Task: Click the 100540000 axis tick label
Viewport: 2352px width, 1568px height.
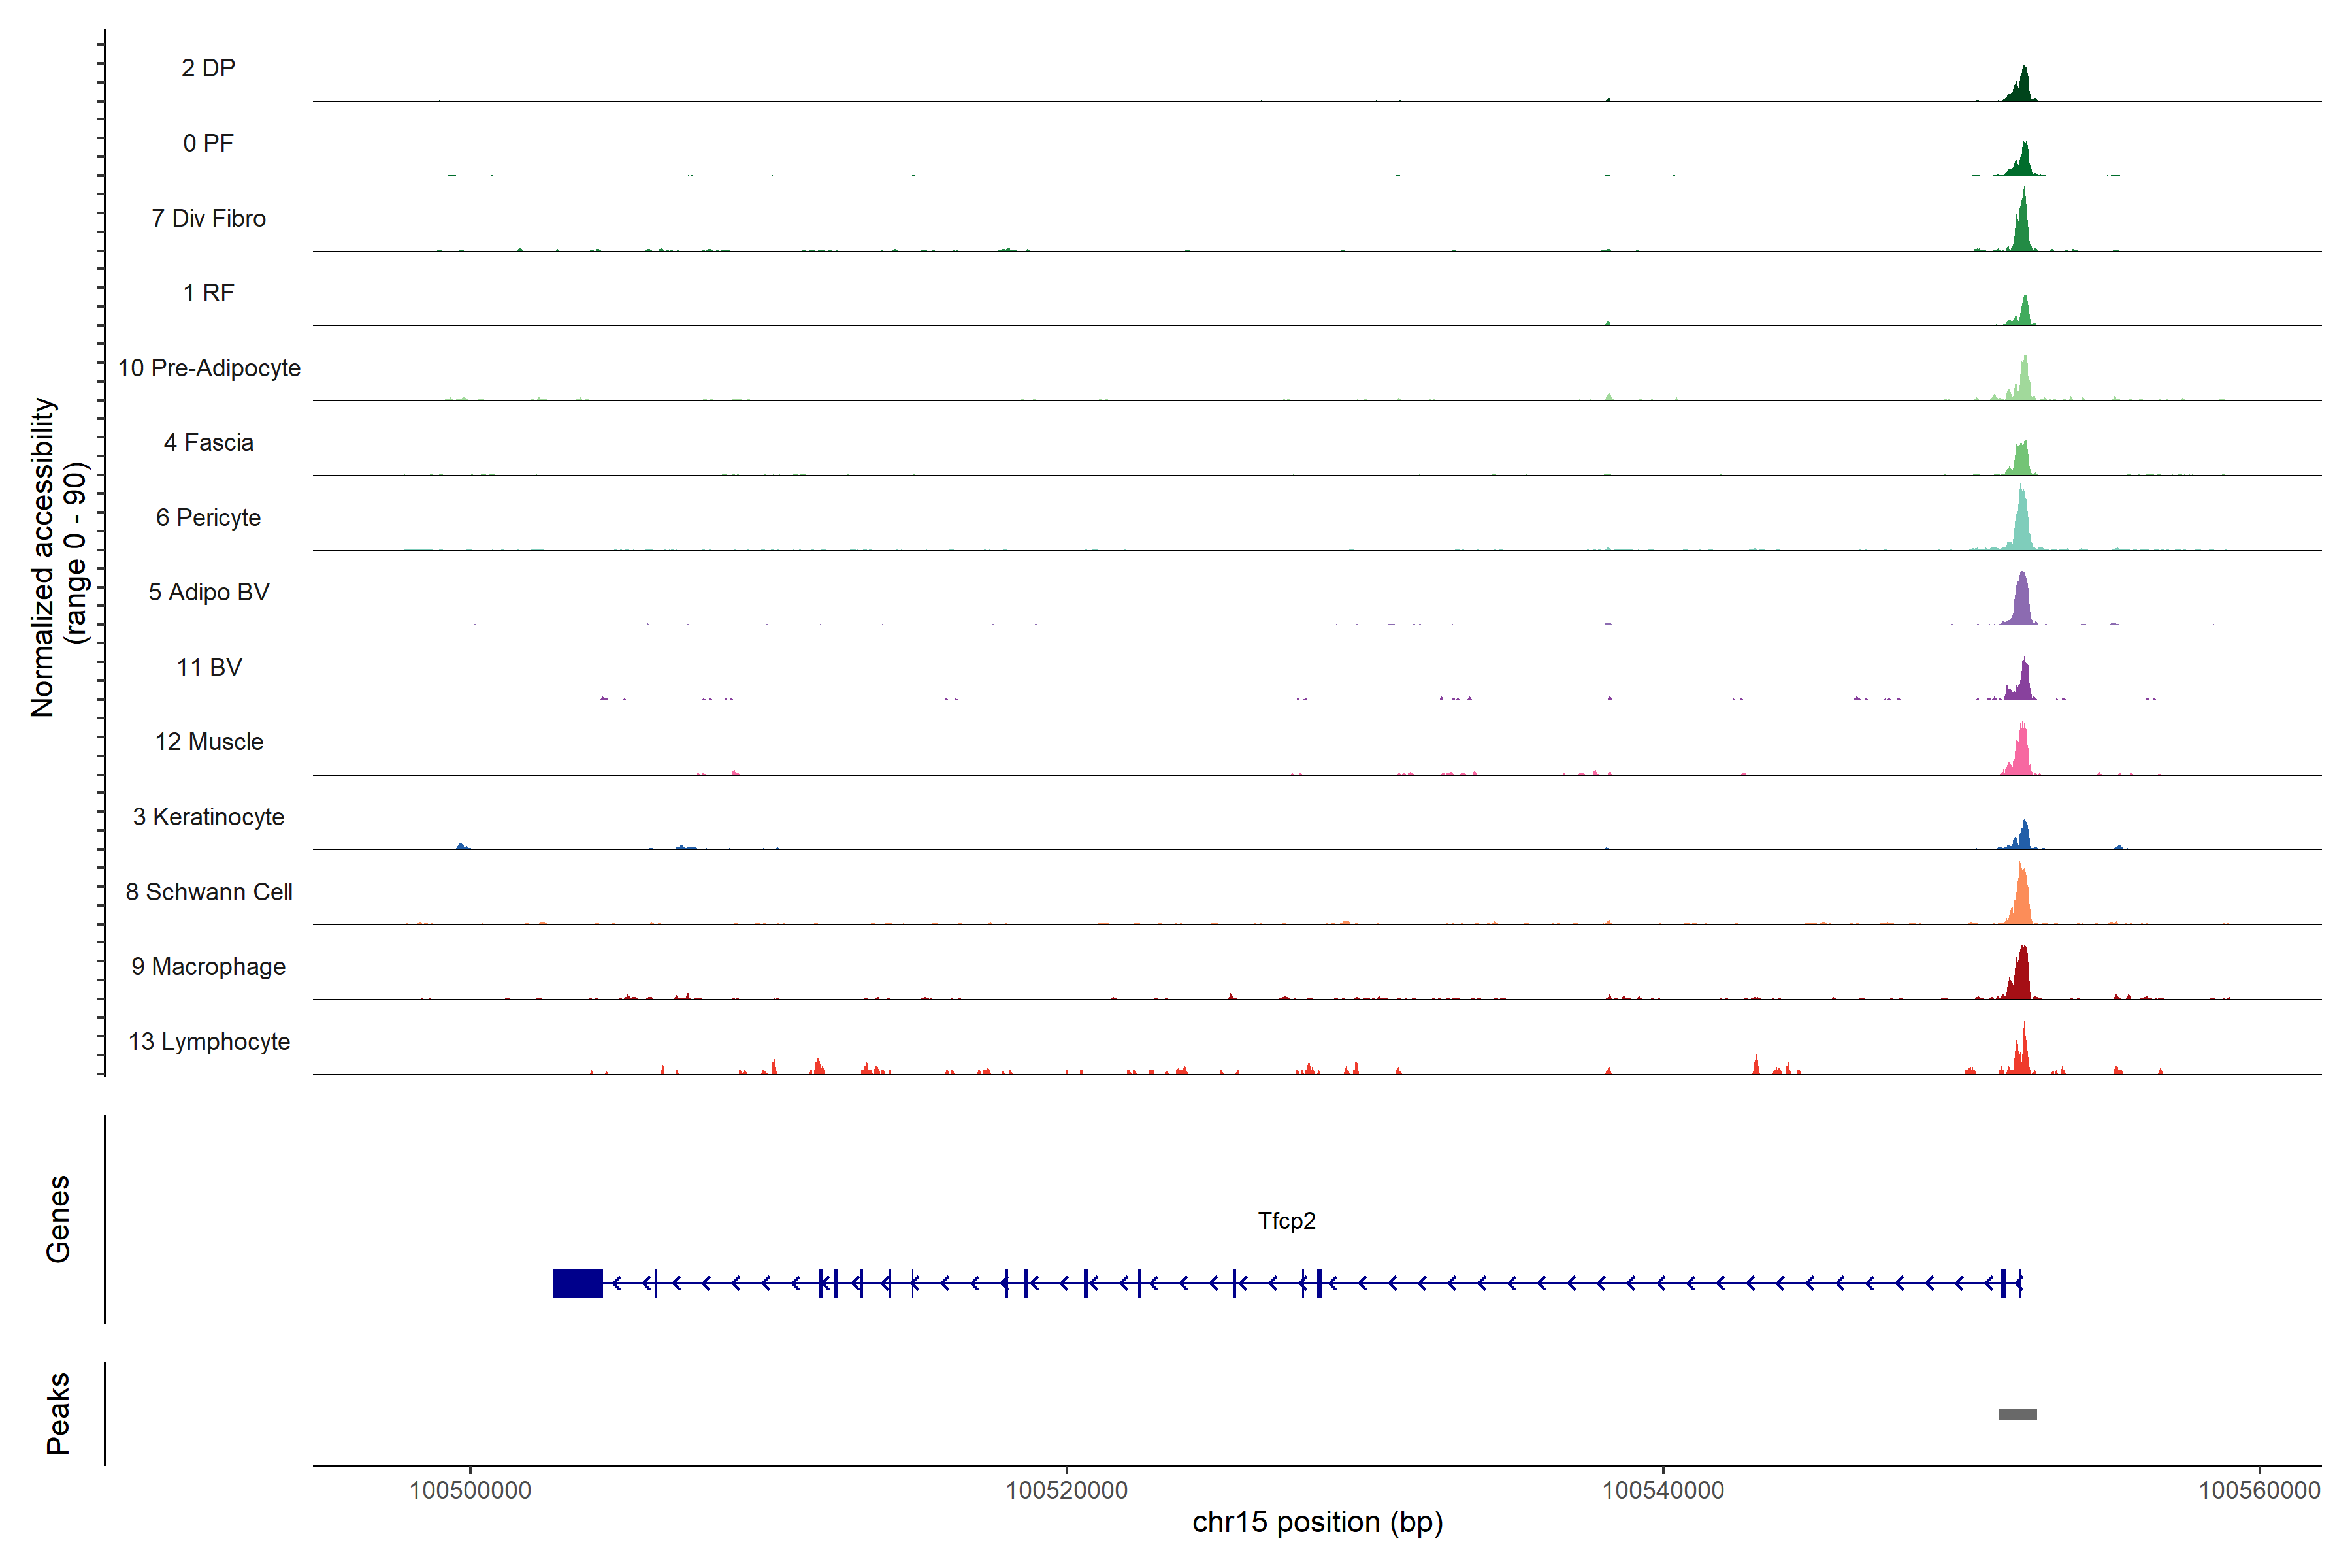Action: pyautogui.click(x=1663, y=1490)
